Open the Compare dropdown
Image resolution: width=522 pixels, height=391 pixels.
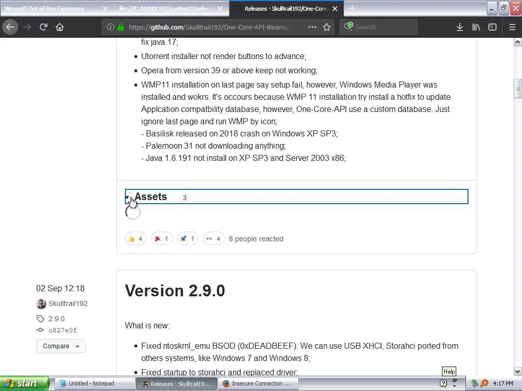tap(61, 346)
